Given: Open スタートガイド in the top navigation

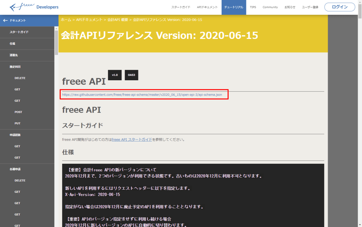Looking at the screenshot, I should (181, 7).
